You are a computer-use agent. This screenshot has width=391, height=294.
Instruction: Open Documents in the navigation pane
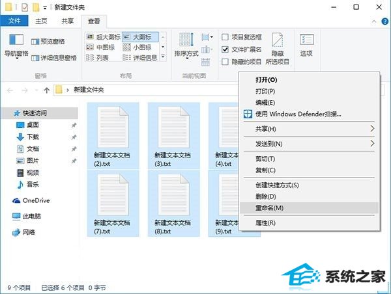click(33, 148)
